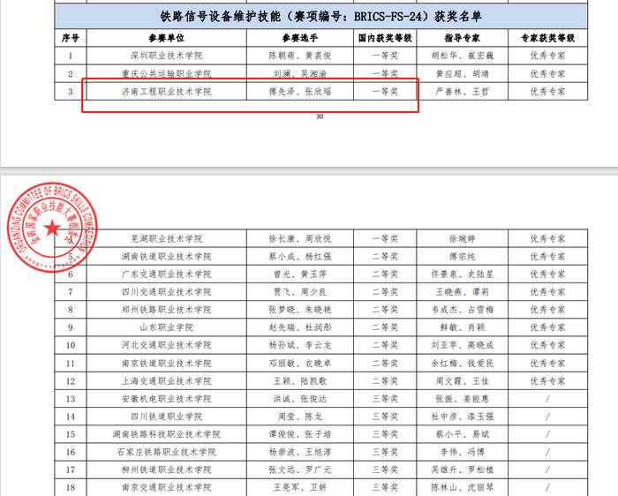
Task: Select the header cell 国内获奖等级
Action: (385, 38)
